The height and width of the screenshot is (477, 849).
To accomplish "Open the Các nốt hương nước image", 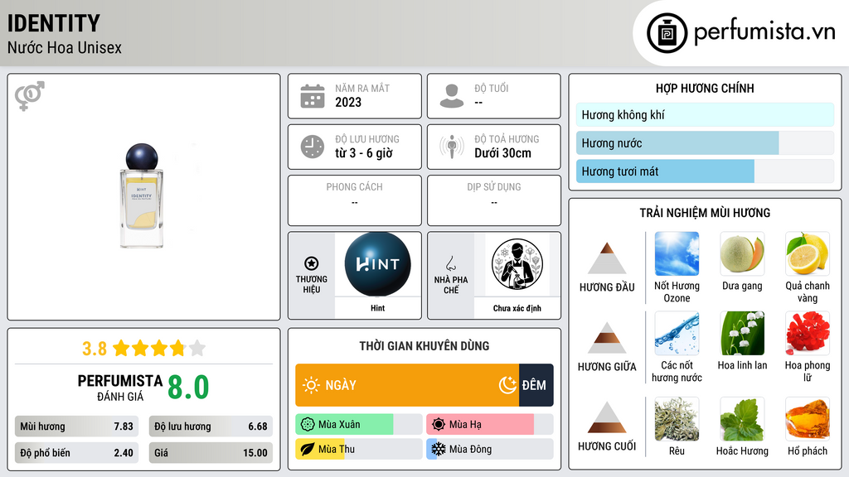I will [677, 333].
